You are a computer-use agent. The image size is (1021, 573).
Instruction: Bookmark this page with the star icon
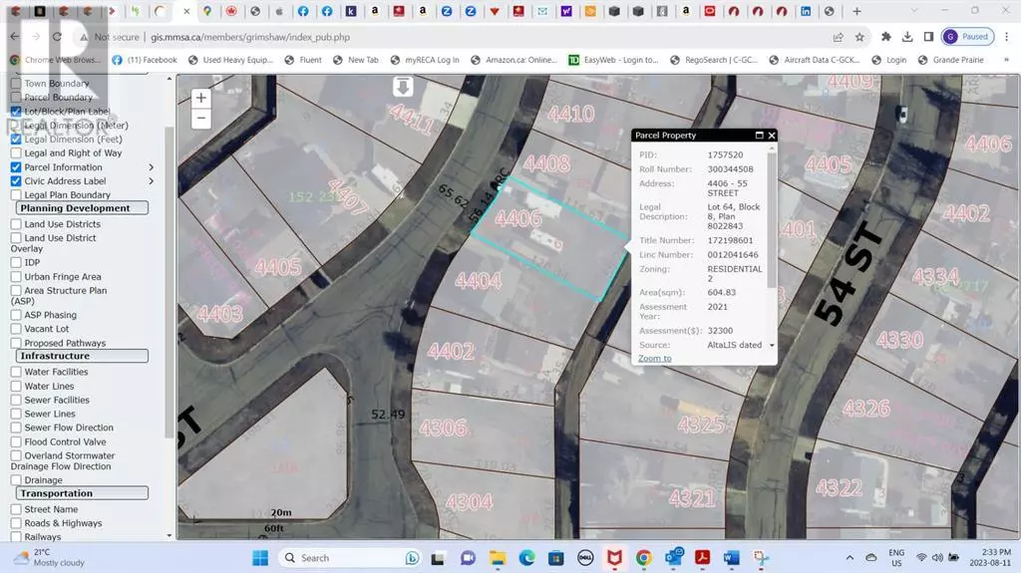tap(860, 37)
